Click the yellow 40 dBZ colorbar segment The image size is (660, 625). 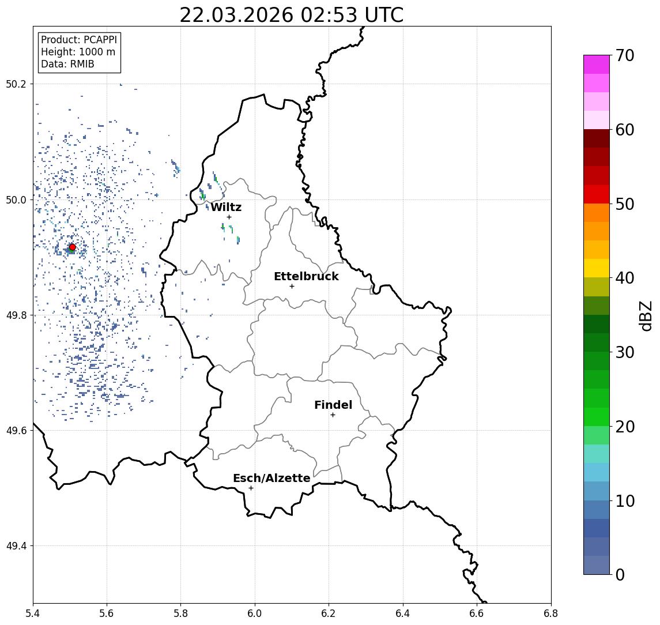pos(597,268)
